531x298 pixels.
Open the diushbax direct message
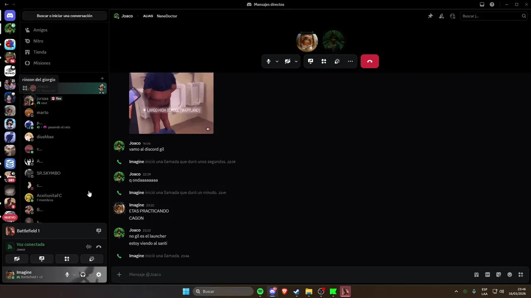[x=65, y=137]
